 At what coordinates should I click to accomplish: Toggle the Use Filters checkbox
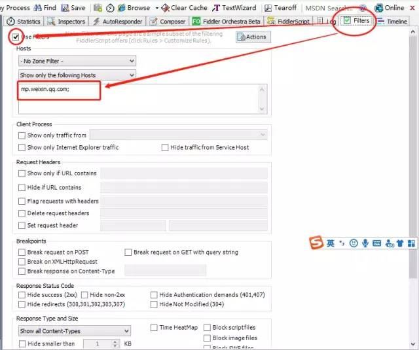(x=16, y=37)
